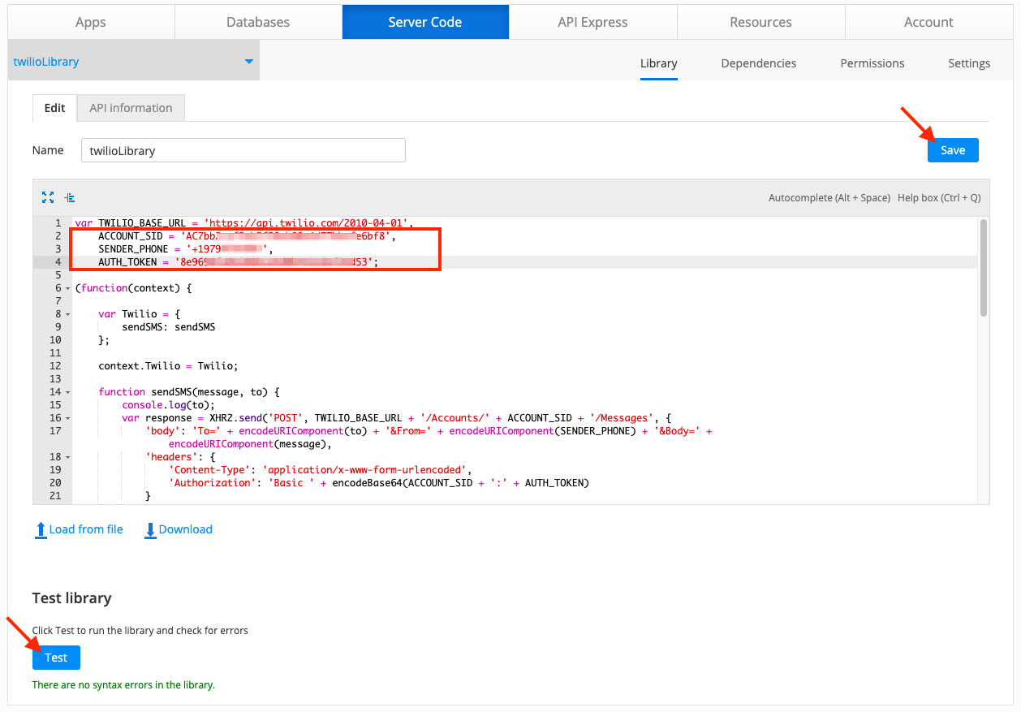Click Autocomplete (Alt + Space) hint text
Viewport: 1021px width, 712px height.
[829, 198]
